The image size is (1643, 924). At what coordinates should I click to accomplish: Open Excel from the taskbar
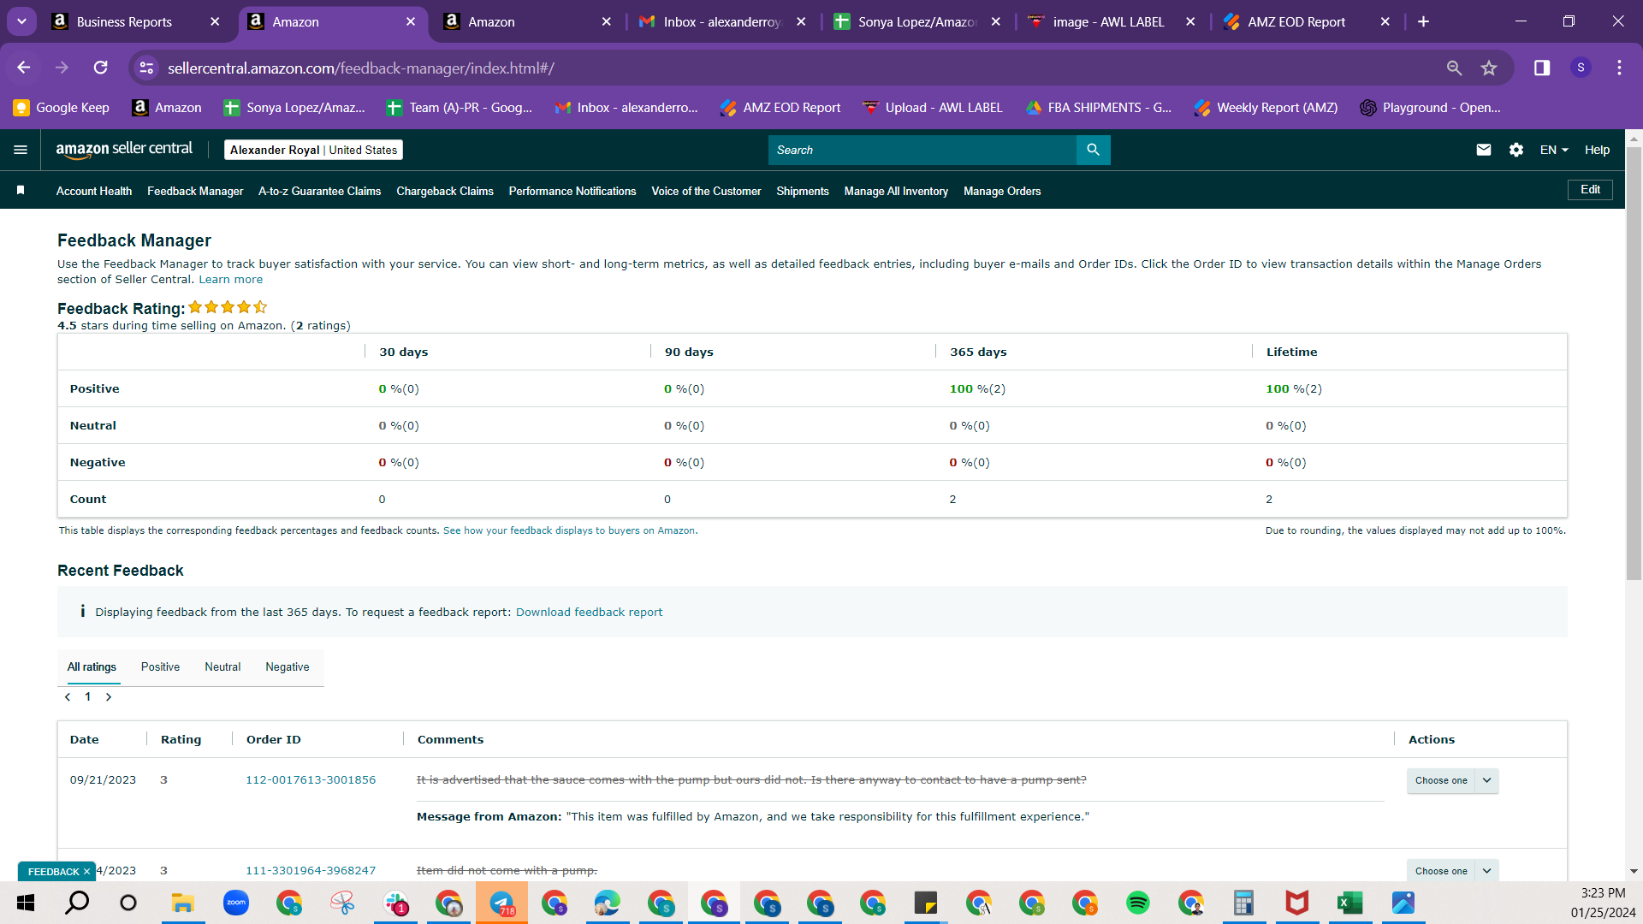tap(1350, 903)
